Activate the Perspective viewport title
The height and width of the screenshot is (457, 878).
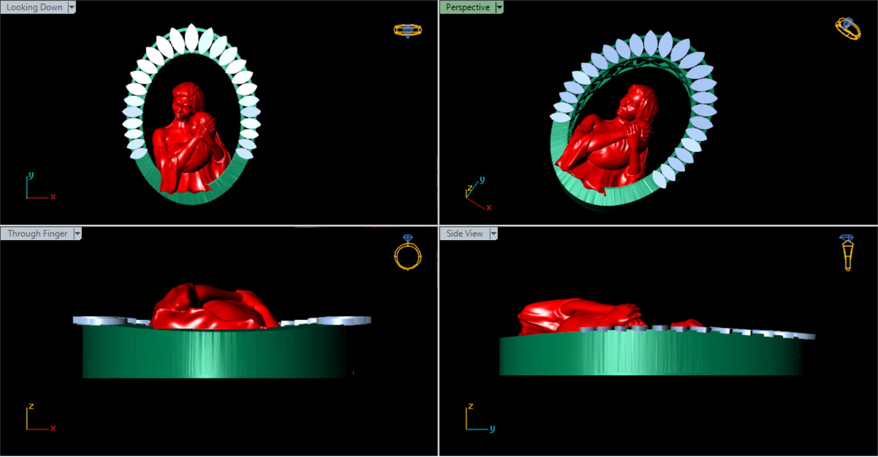click(x=467, y=8)
